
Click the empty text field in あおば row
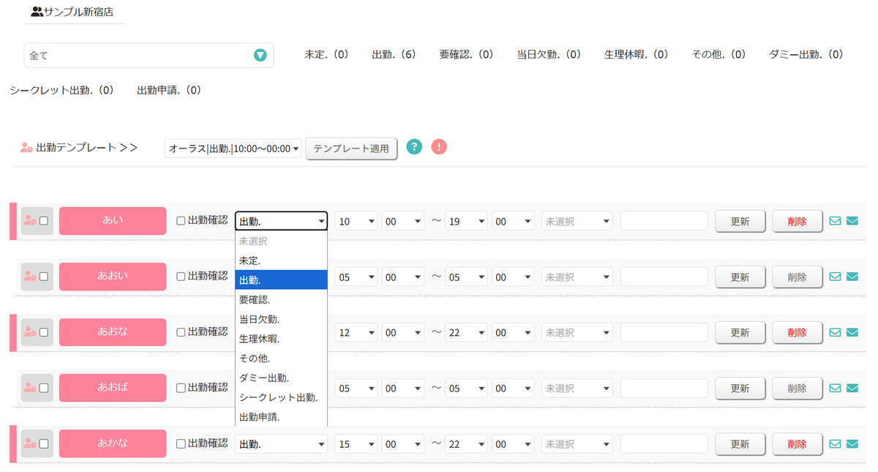664,388
